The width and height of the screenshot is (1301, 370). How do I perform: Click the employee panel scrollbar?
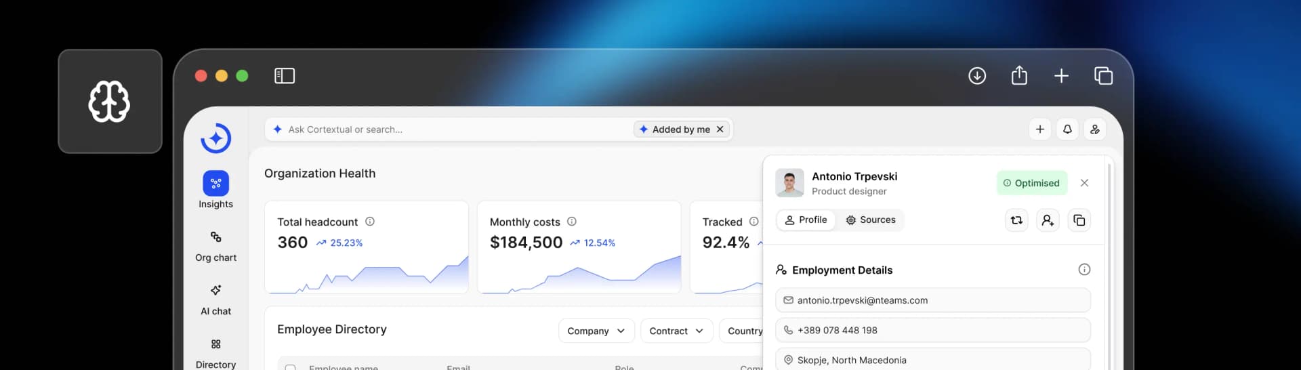point(1109,266)
